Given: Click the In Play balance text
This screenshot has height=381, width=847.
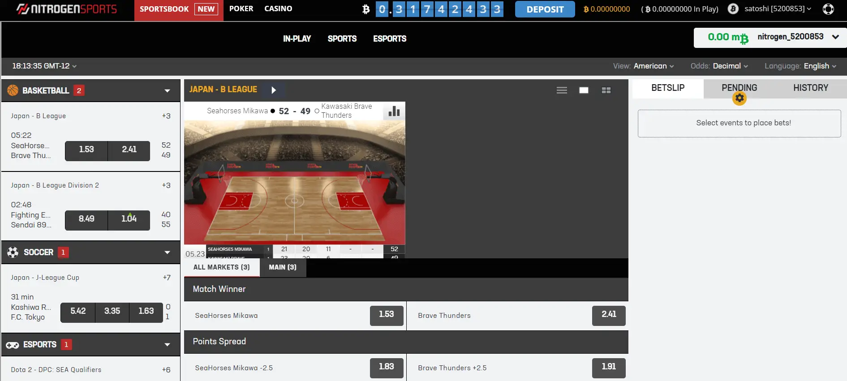Looking at the screenshot, I should 679,9.
